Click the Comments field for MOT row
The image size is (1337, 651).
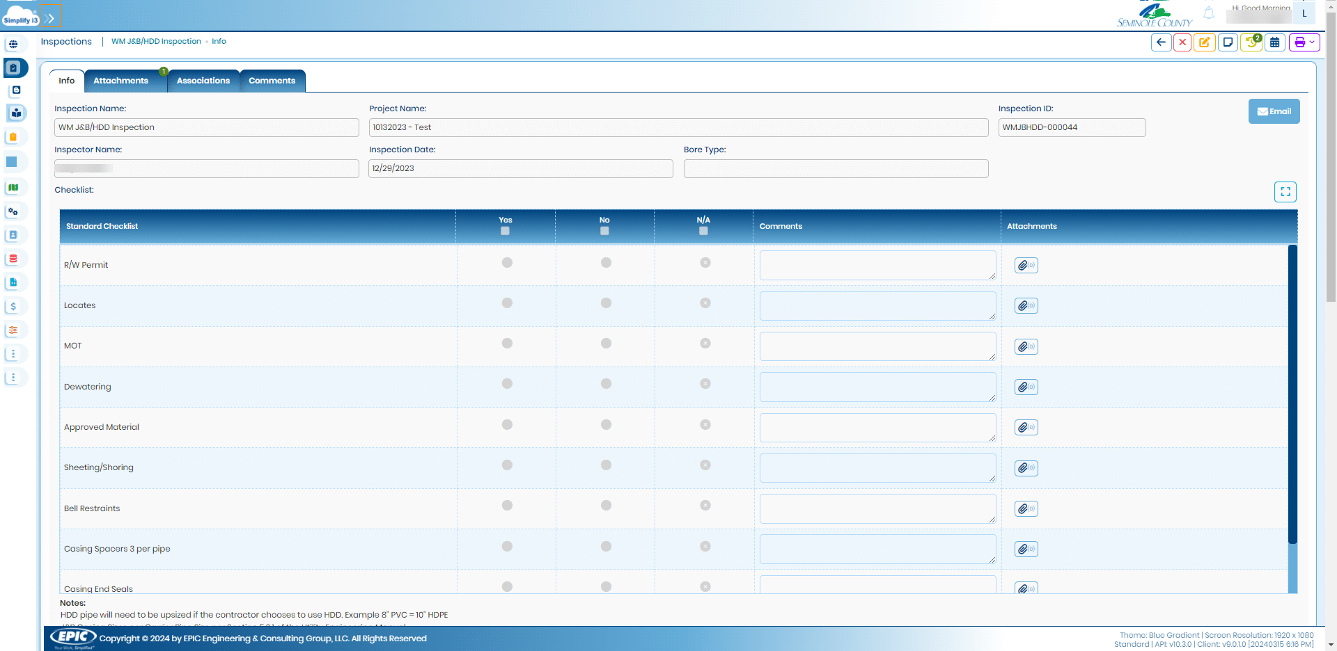pos(877,346)
